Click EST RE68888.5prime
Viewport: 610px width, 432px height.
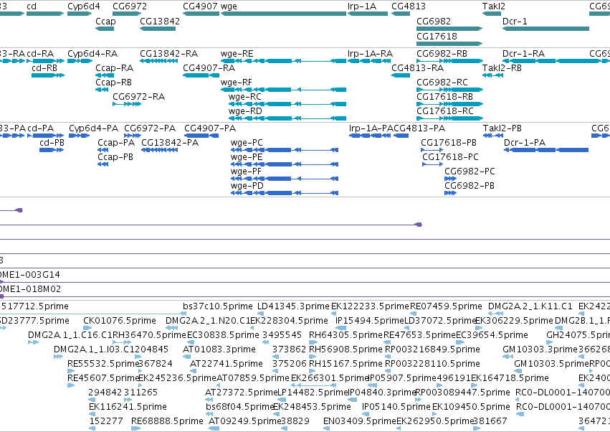[x=167, y=421]
